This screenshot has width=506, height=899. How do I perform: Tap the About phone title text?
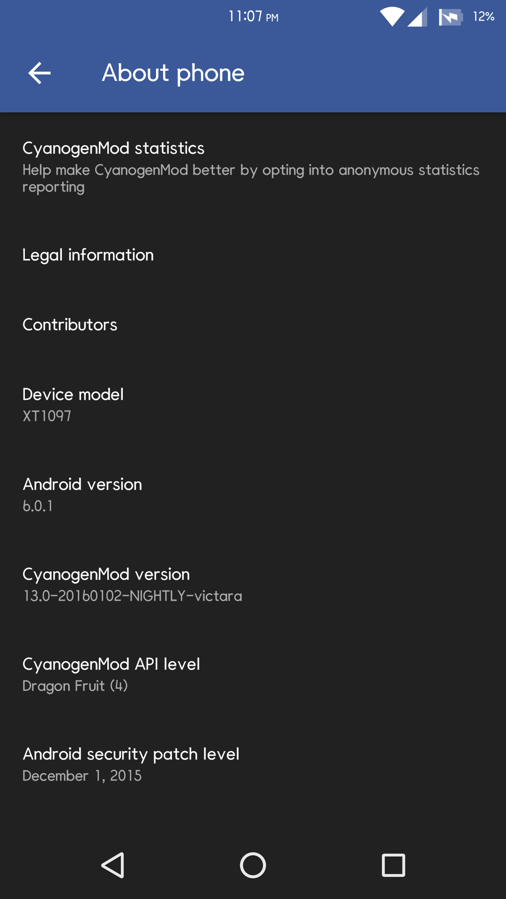(173, 73)
